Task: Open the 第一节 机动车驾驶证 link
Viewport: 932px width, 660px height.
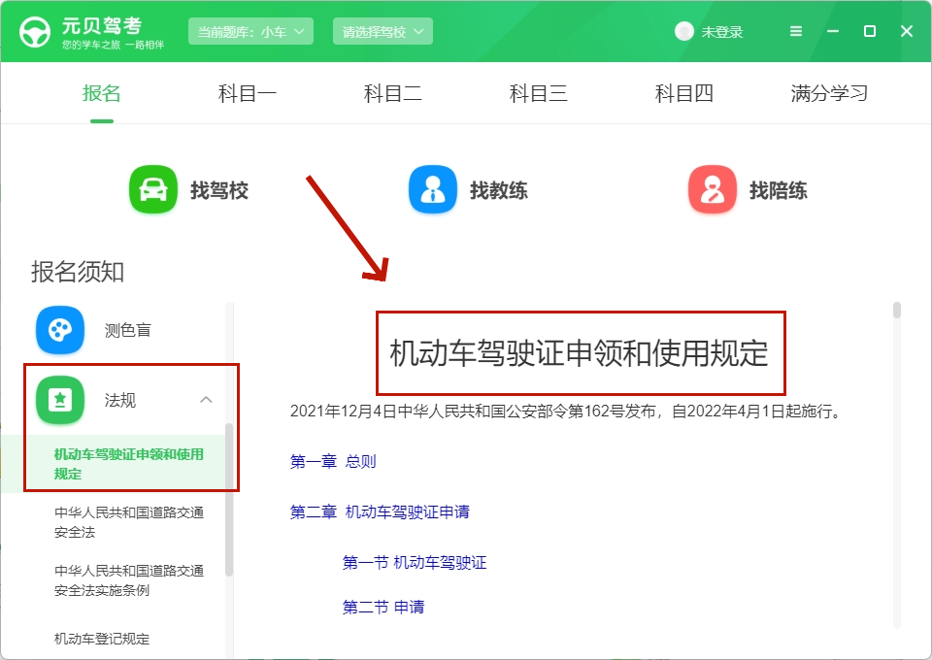Action: 415,562
